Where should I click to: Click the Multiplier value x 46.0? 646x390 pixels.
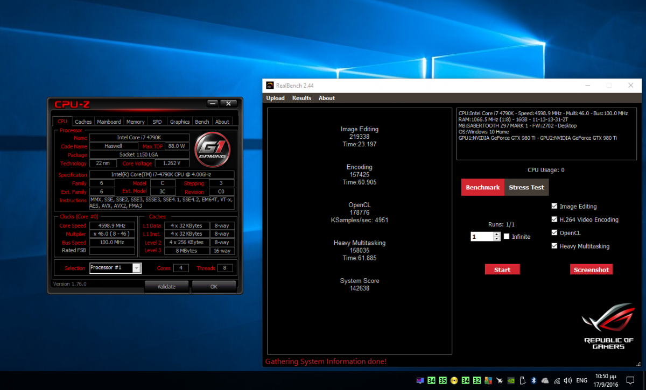pyautogui.click(x=112, y=234)
